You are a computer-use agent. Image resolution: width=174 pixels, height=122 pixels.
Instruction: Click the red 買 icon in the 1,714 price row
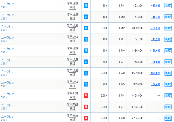86,96
